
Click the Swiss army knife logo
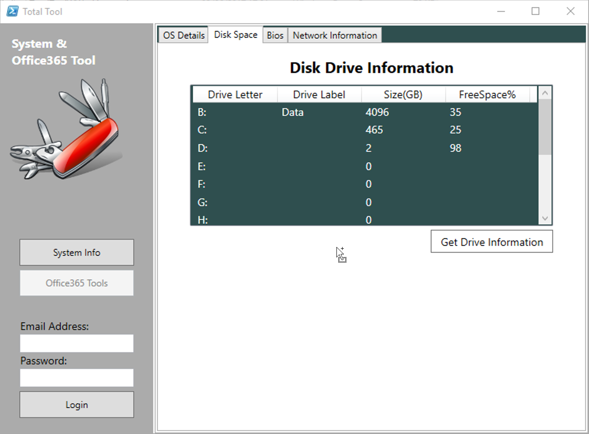coord(66,130)
